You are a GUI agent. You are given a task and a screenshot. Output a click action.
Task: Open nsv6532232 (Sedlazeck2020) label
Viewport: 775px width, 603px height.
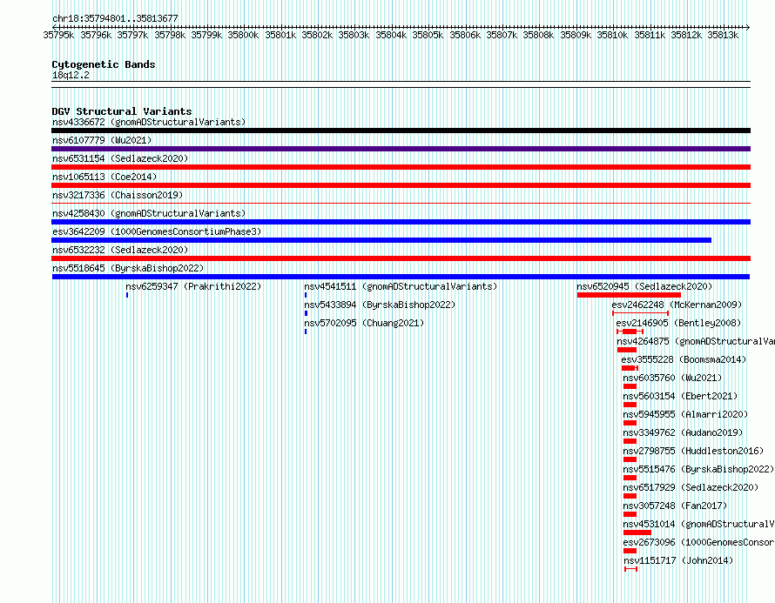120,250
